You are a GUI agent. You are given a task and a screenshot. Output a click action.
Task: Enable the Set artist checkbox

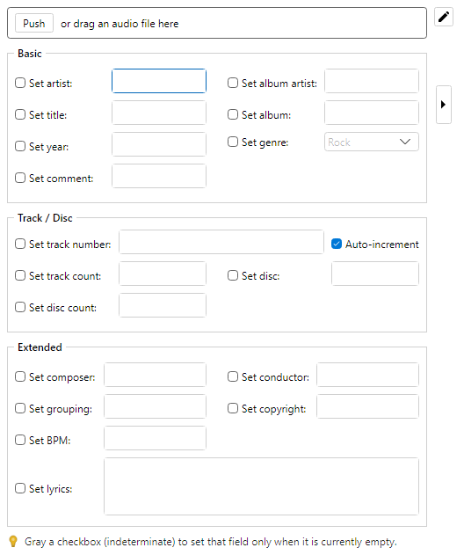(x=20, y=83)
